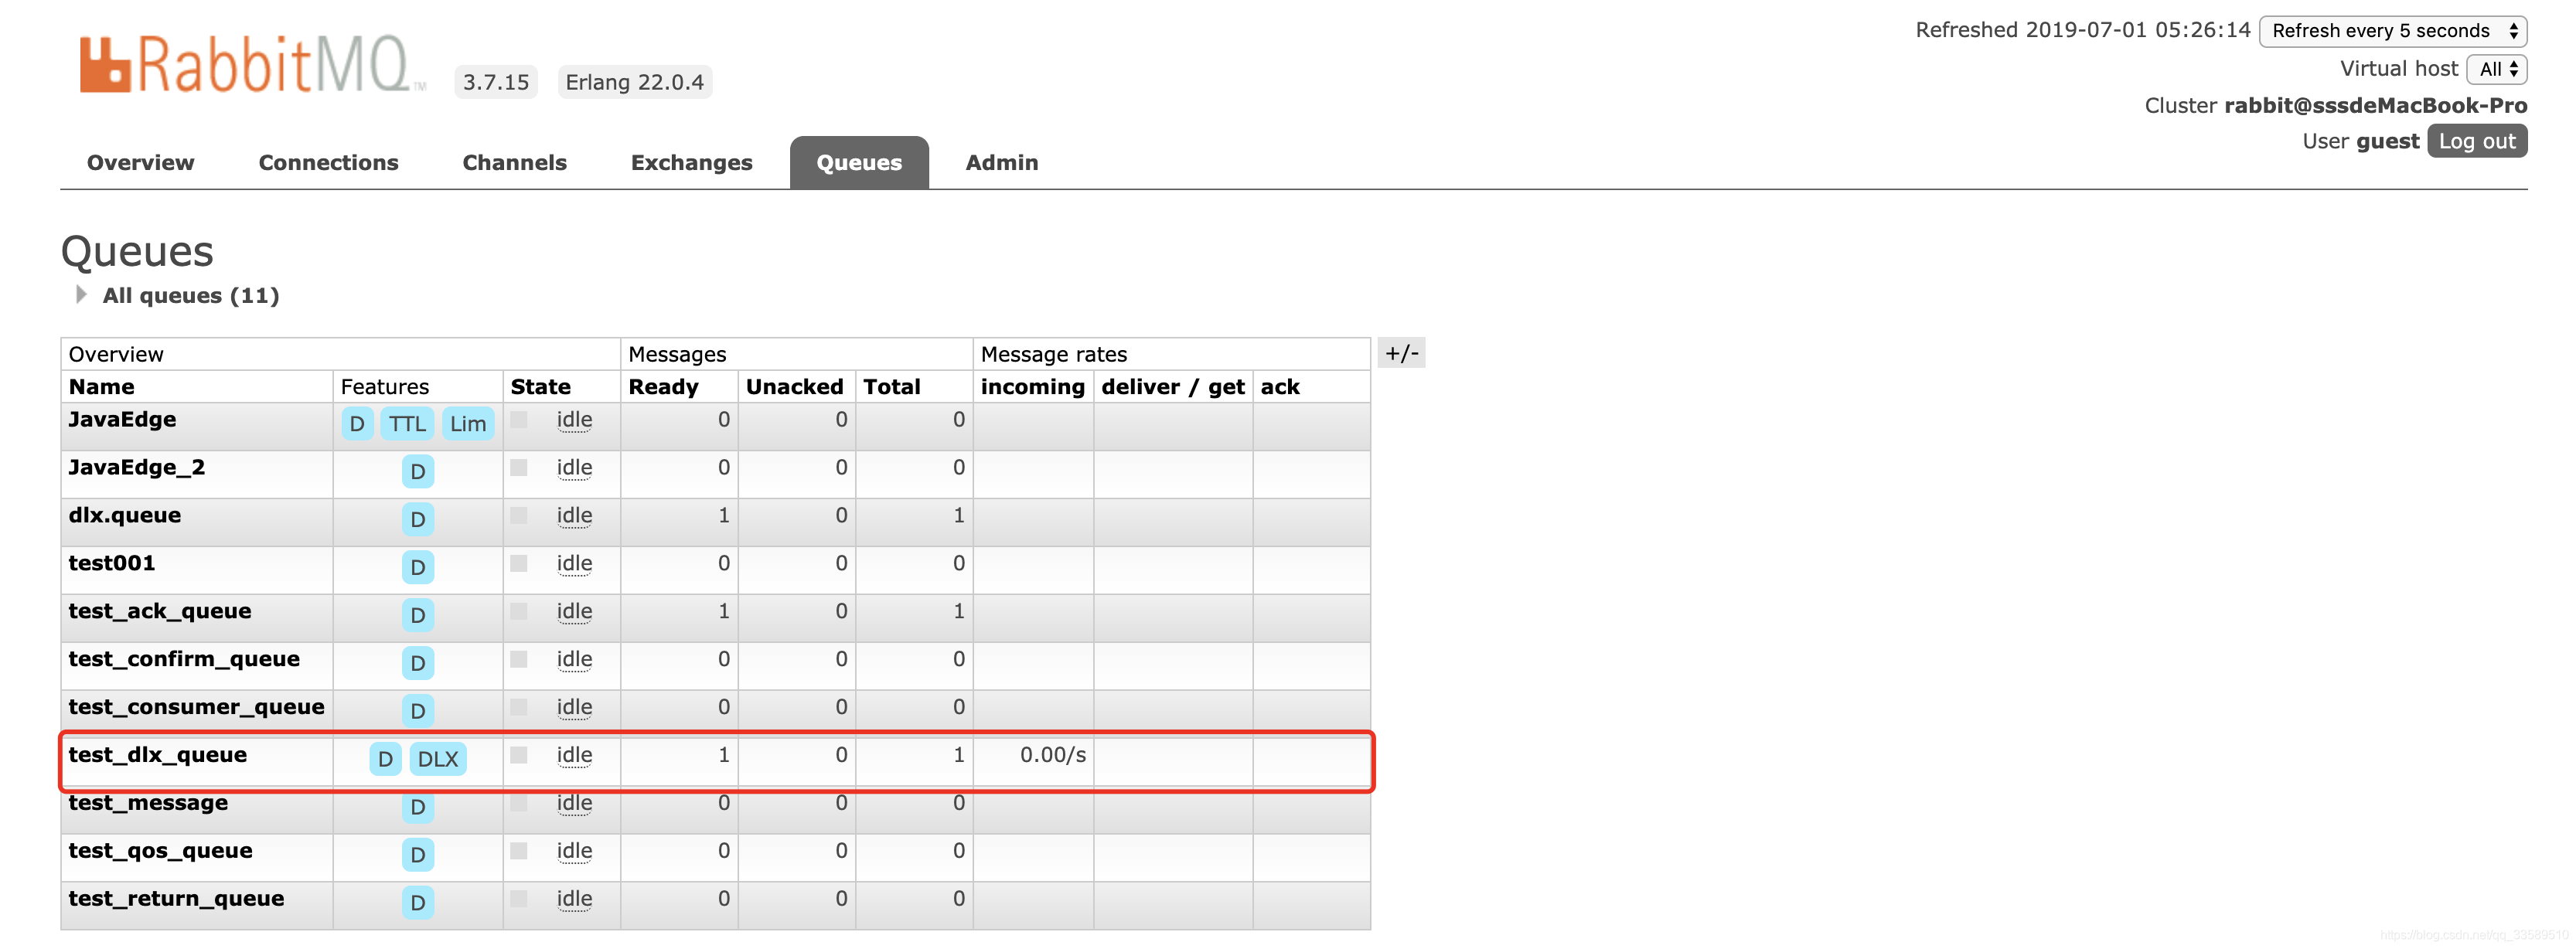Open the test_dlx_queue queue link
Viewport: 2576px width, 949px height.
157,755
